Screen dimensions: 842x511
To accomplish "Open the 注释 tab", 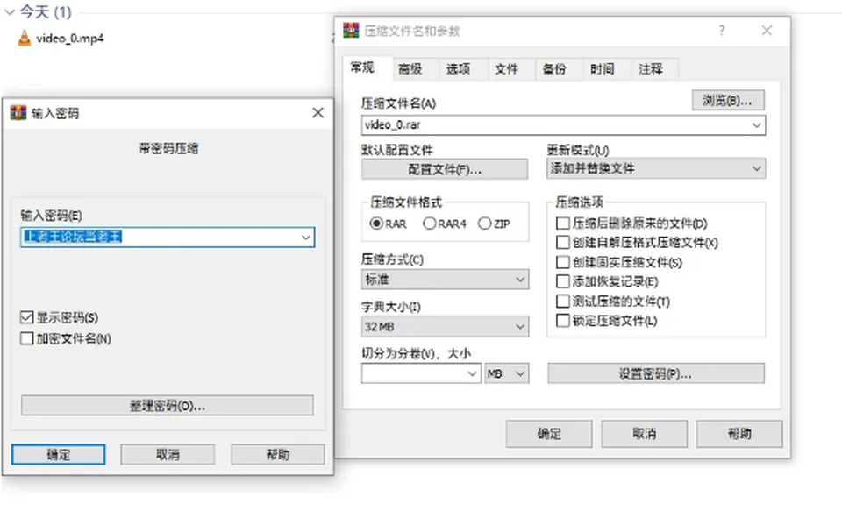I will point(650,68).
